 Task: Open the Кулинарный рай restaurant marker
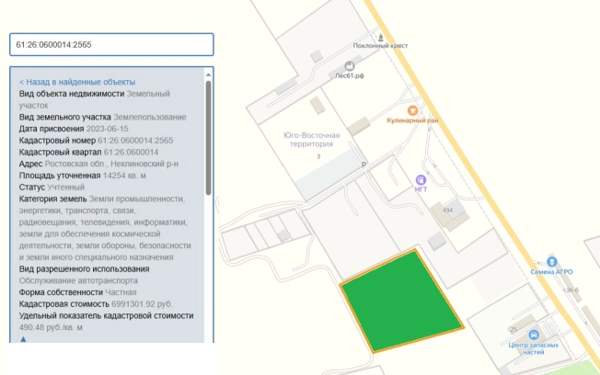tap(413, 110)
